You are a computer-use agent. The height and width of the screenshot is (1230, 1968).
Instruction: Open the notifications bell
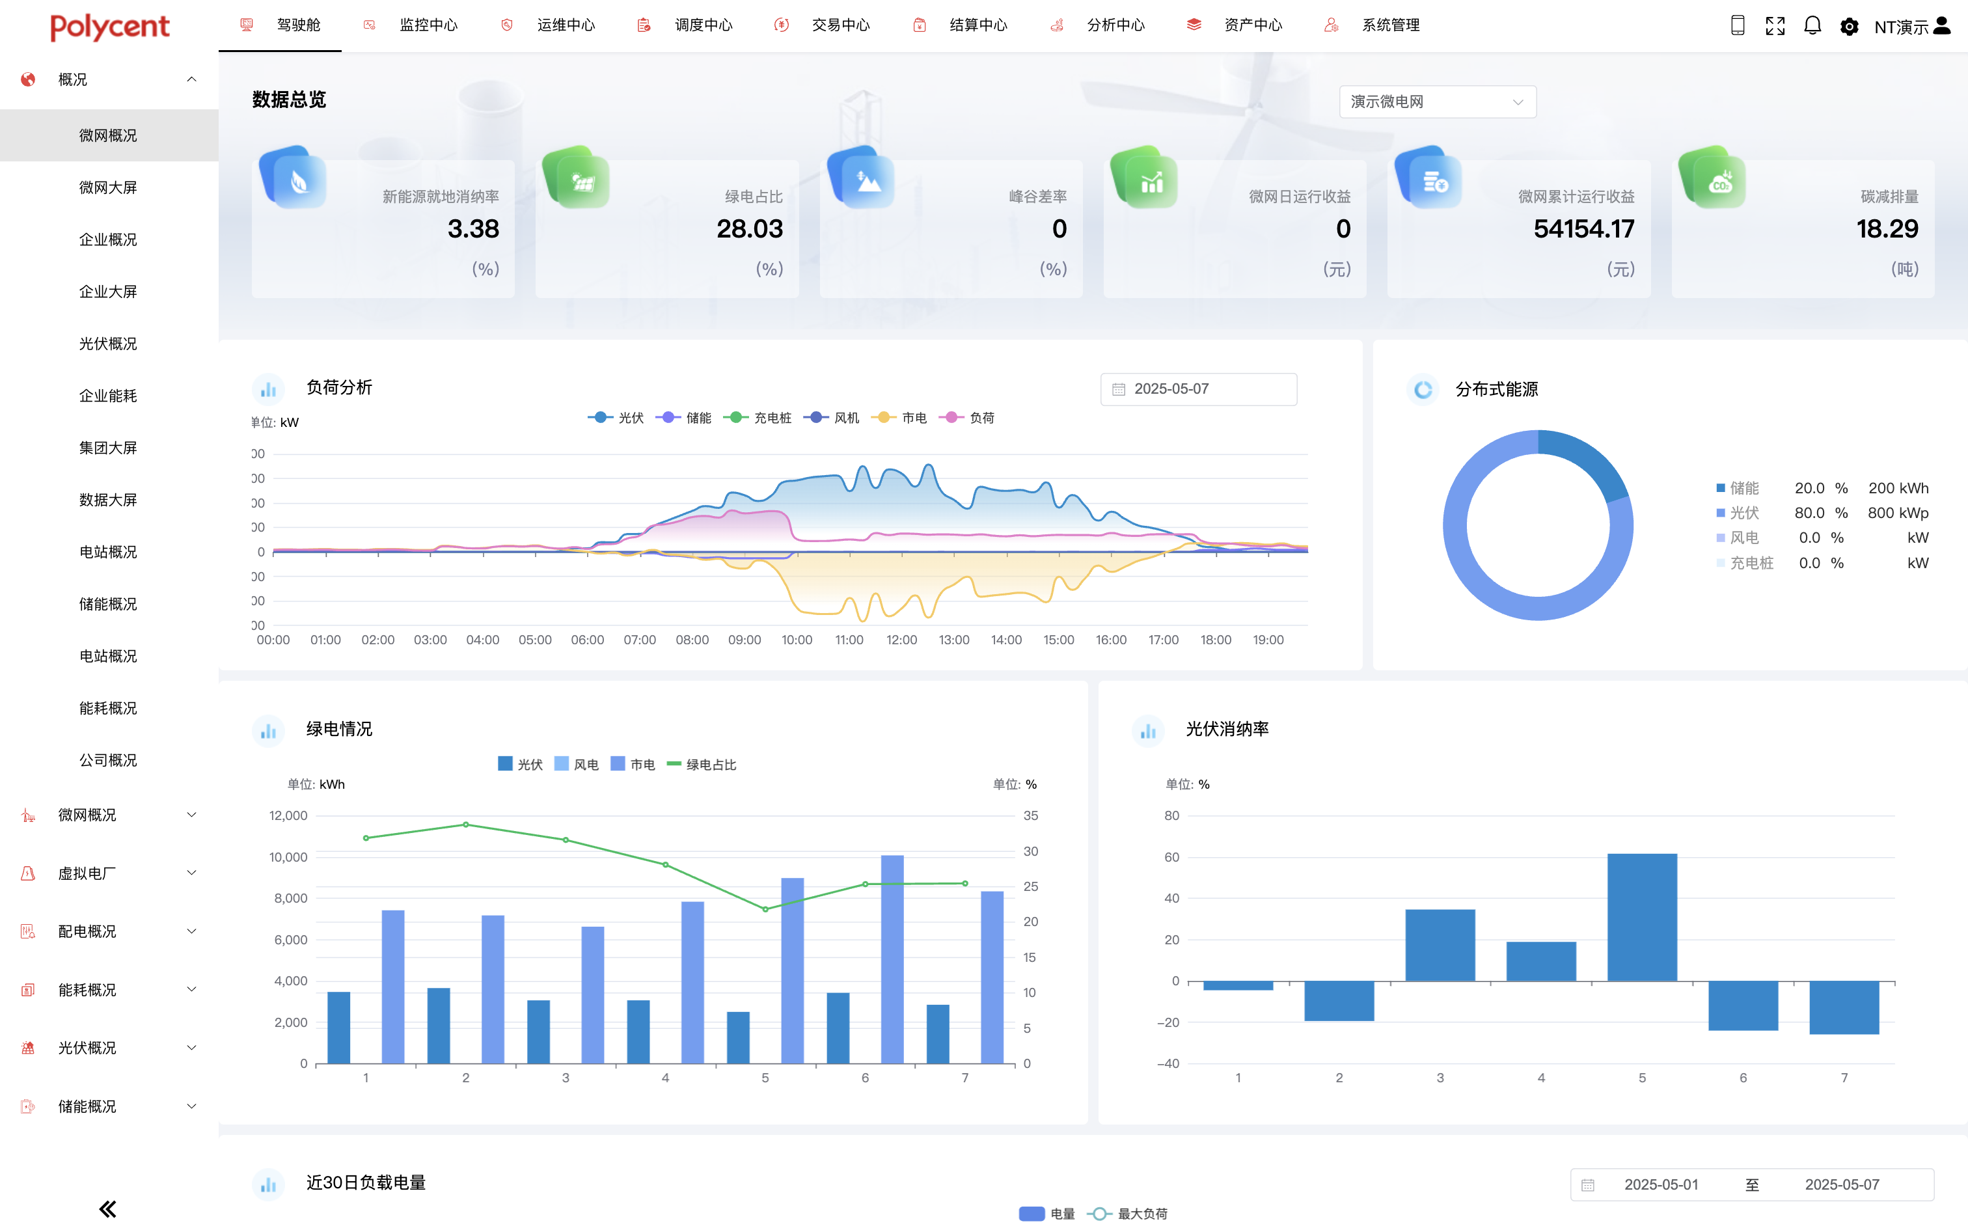coord(1812,26)
